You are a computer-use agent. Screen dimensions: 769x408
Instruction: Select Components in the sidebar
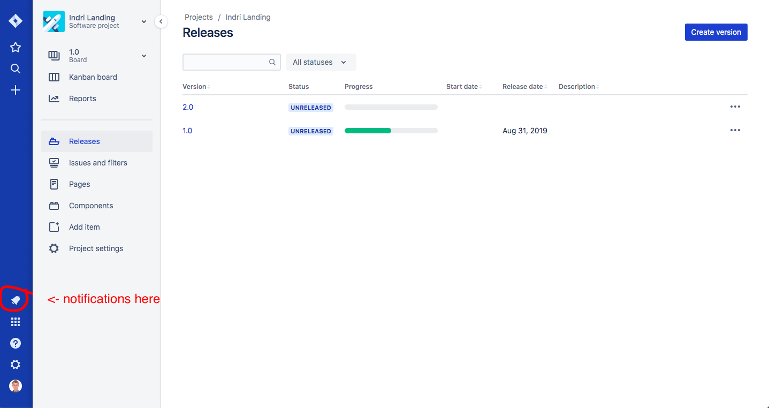click(97, 206)
